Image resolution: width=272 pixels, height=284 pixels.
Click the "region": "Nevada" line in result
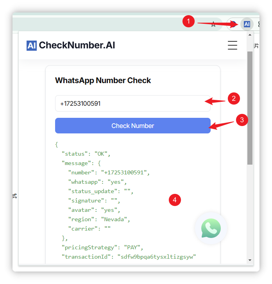click(99, 219)
